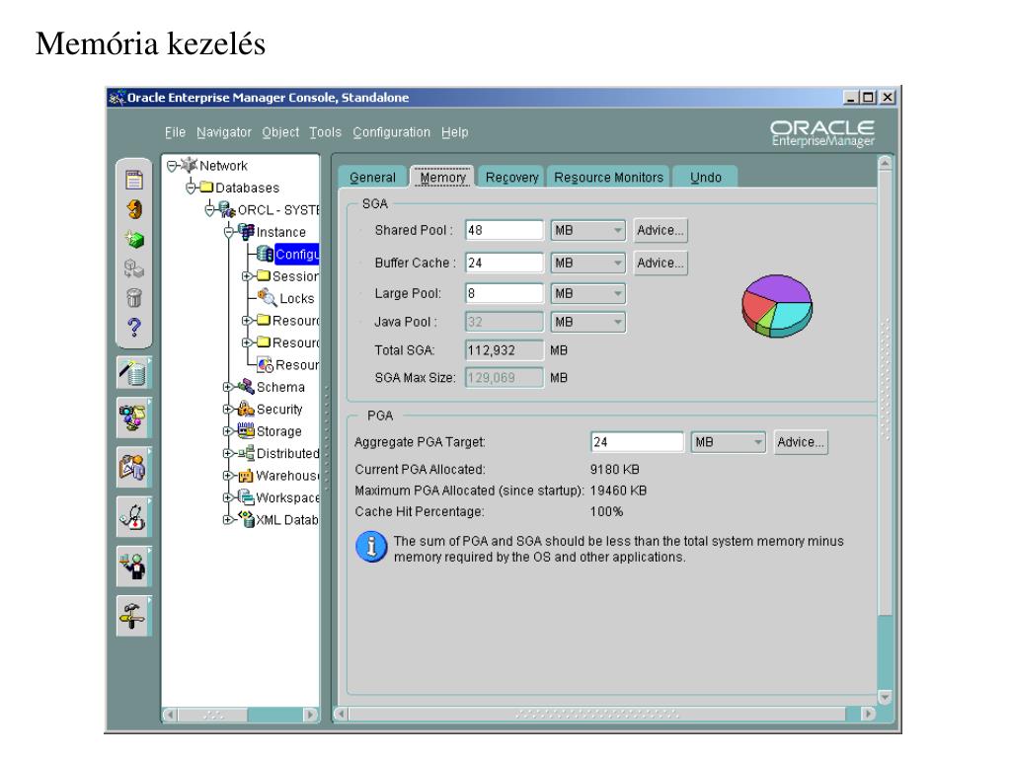The image size is (1011, 758).
Task: Click the Locks magnifier icon
Action: [x=267, y=297]
